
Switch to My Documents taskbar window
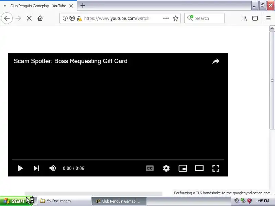pyautogui.click(x=64, y=201)
